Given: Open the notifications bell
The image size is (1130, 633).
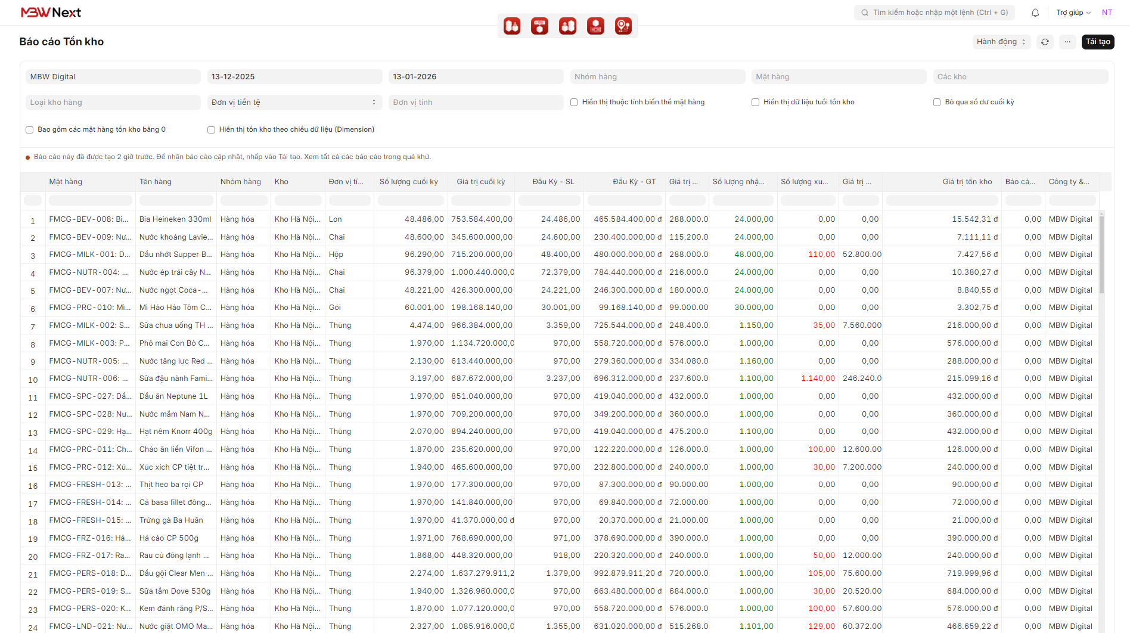Looking at the screenshot, I should (x=1035, y=13).
